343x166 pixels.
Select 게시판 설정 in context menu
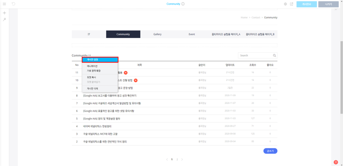[x=100, y=60]
